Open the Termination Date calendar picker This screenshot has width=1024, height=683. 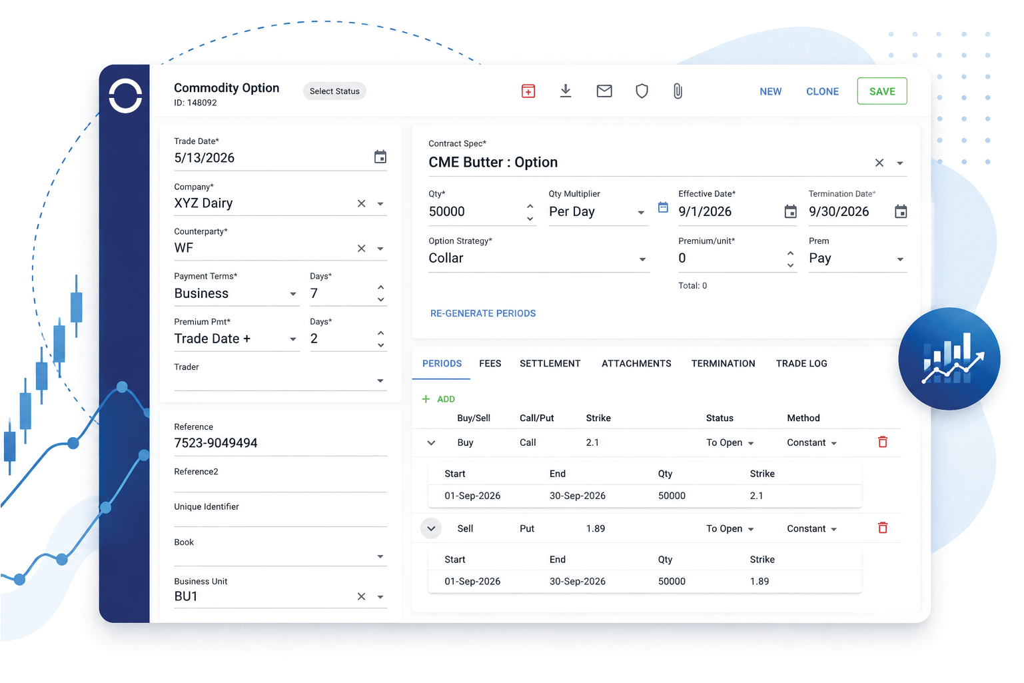[901, 212]
